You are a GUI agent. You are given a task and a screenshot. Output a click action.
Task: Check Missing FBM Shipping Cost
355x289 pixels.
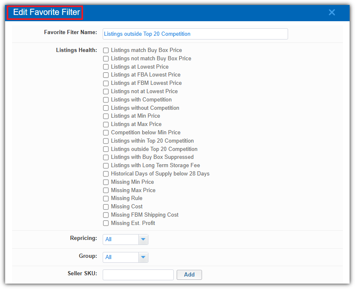pos(106,215)
